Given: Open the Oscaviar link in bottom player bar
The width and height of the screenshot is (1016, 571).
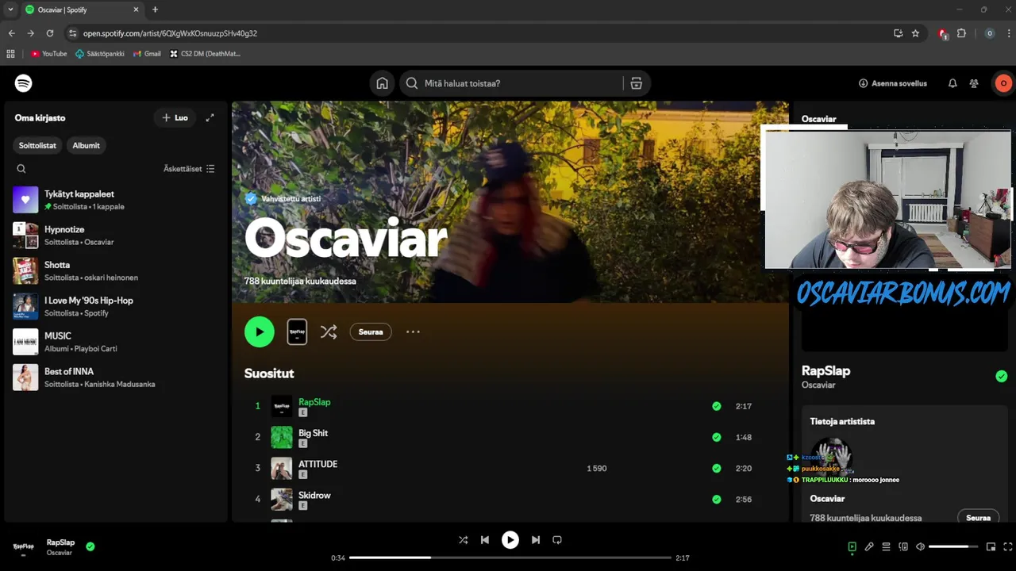Looking at the screenshot, I should click(x=59, y=553).
